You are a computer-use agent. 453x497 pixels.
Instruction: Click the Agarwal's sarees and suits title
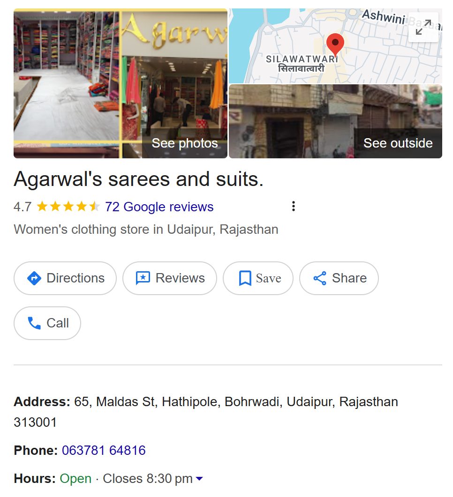139,179
